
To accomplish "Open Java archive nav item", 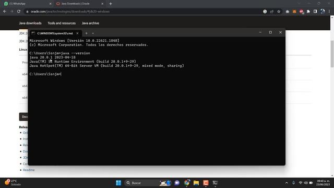I will (90, 23).
